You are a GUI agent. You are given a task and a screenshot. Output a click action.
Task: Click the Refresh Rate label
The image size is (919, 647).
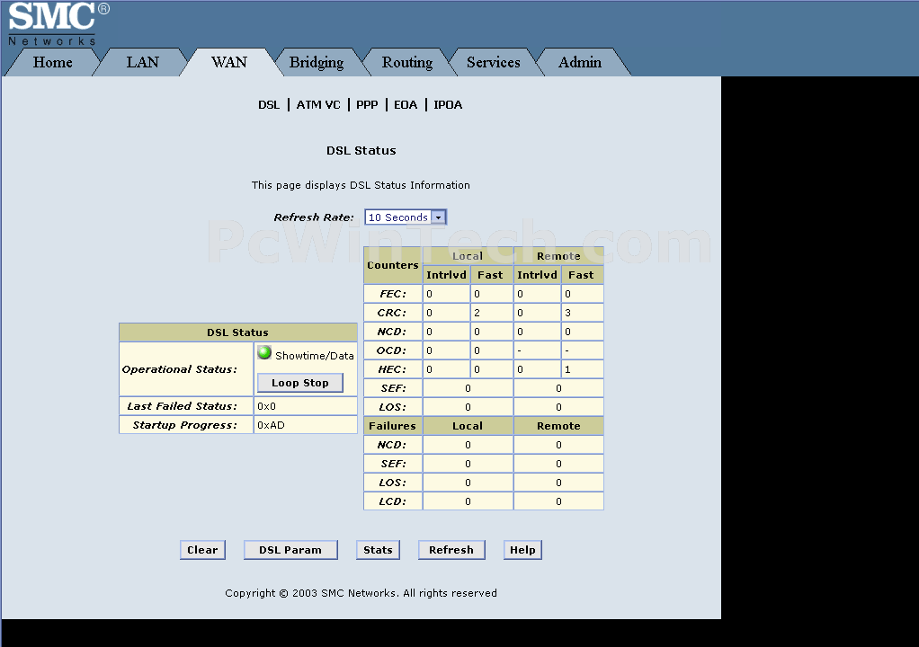tap(314, 217)
